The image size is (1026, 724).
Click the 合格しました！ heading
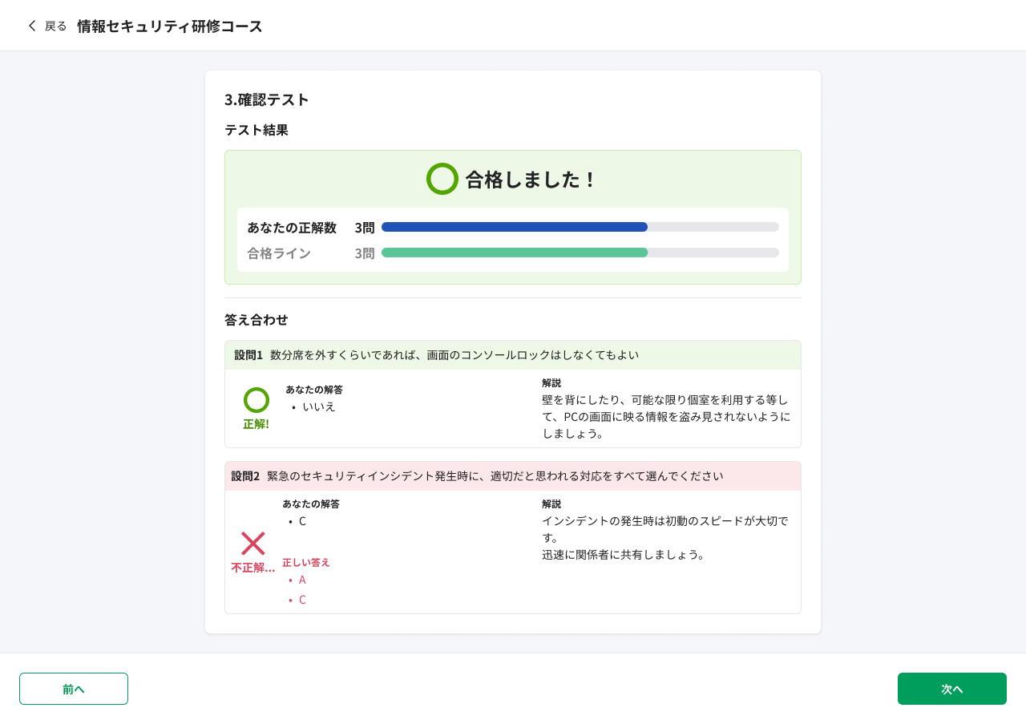pos(531,180)
